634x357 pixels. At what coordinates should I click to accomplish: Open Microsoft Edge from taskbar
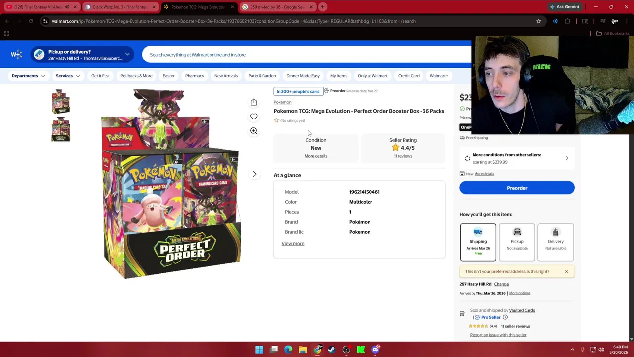coord(288,350)
